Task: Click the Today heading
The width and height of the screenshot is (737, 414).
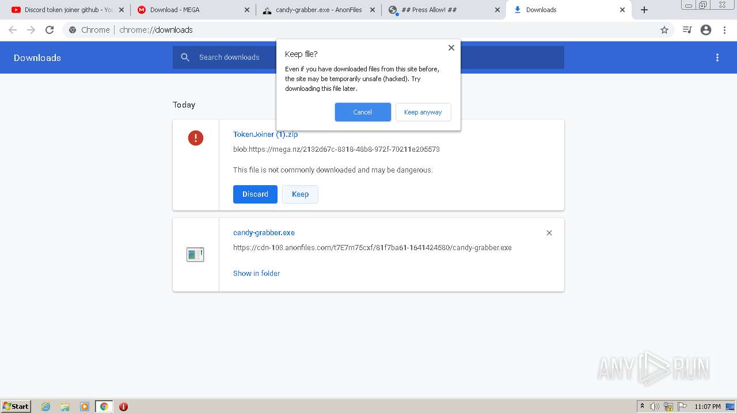Action: (x=184, y=105)
